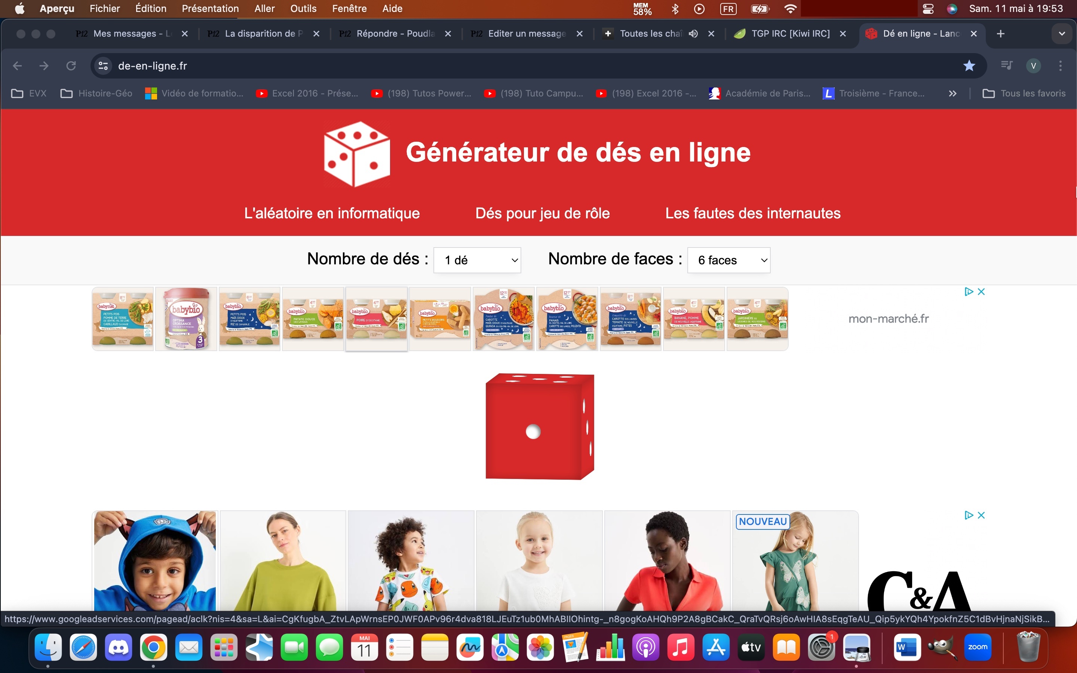Close the babybio ad with X icon
Screen dimensions: 1077x673
click(x=981, y=292)
